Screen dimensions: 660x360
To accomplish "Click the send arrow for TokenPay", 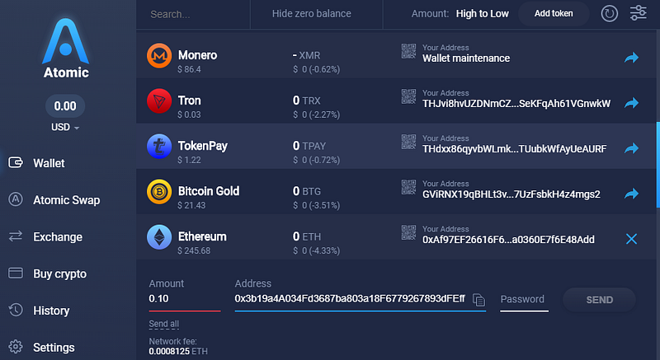I will pyautogui.click(x=631, y=148).
